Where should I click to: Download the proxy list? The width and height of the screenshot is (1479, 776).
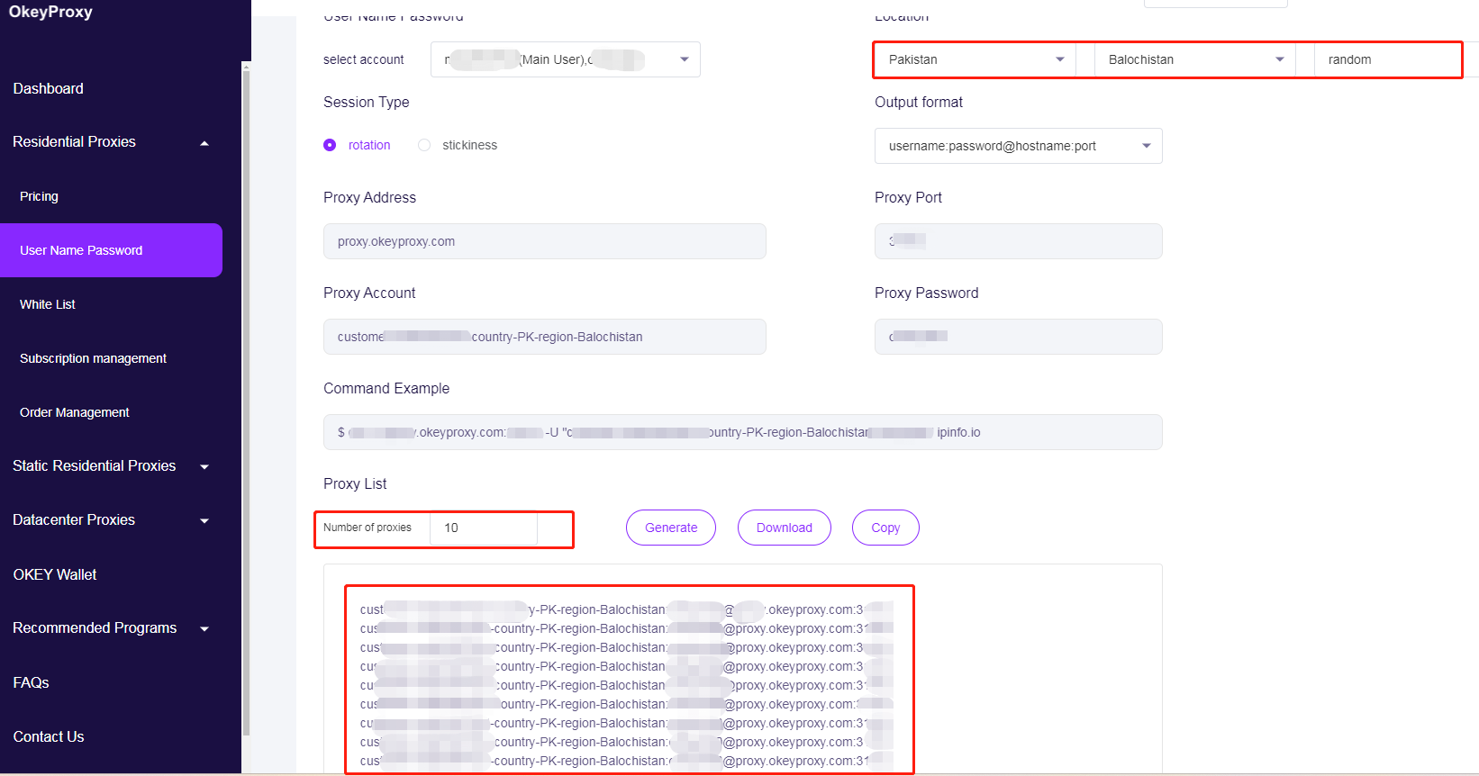point(784,528)
